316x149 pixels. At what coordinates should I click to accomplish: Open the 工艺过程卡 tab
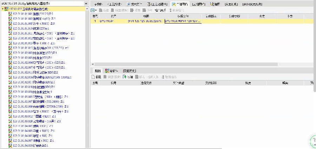click(x=157, y=4)
